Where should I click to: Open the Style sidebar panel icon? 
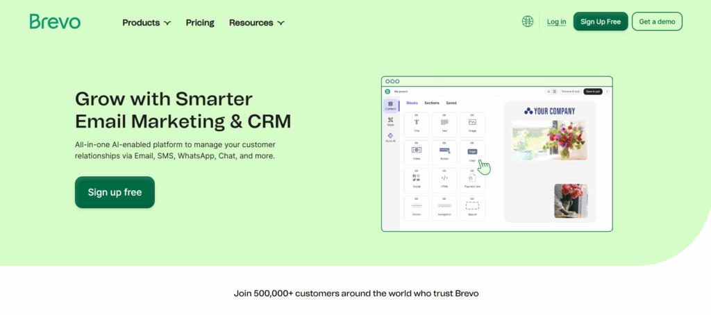390,121
